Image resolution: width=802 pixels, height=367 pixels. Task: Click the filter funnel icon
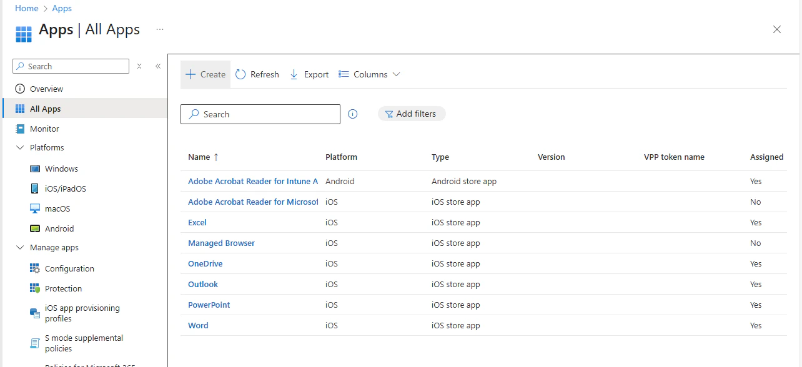point(389,114)
